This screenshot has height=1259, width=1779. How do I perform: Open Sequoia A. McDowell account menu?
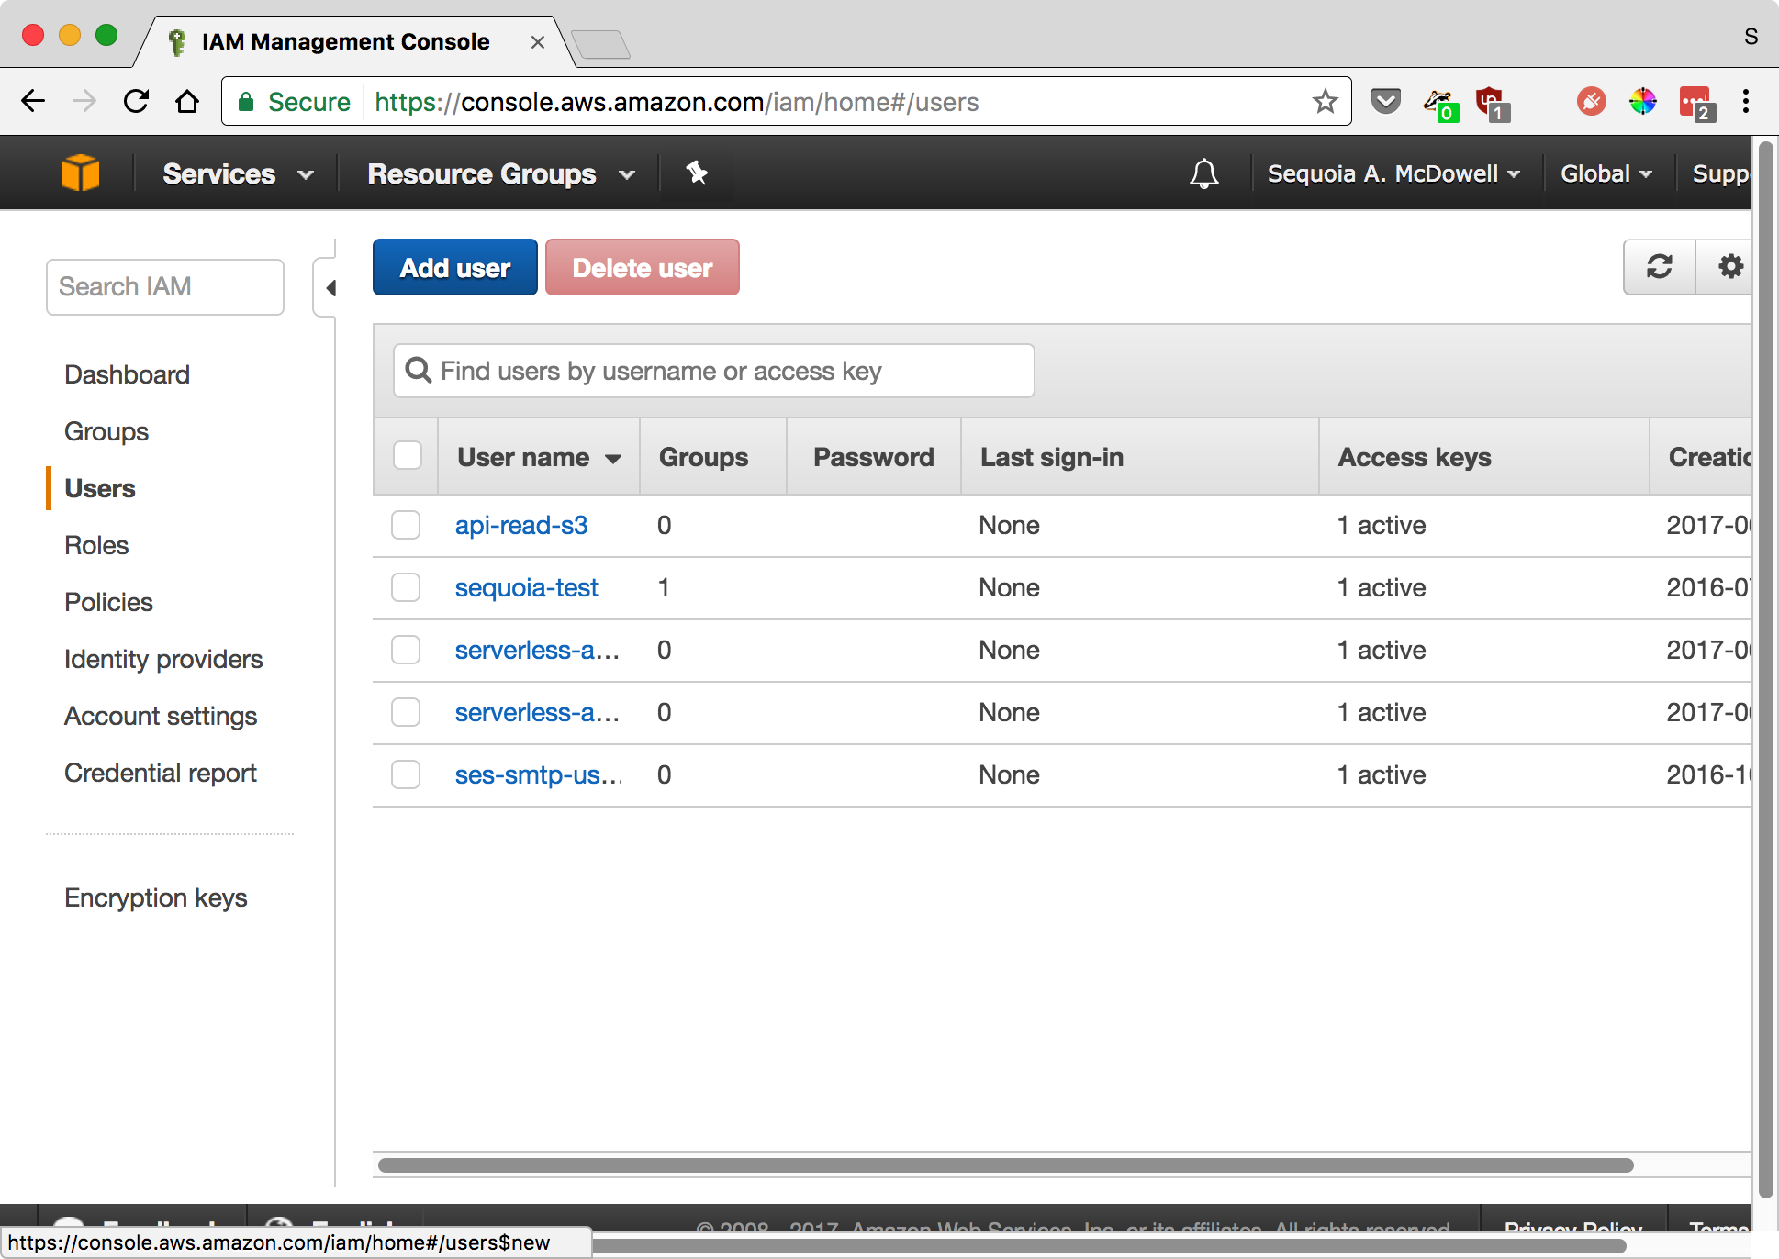[x=1393, y=173]
